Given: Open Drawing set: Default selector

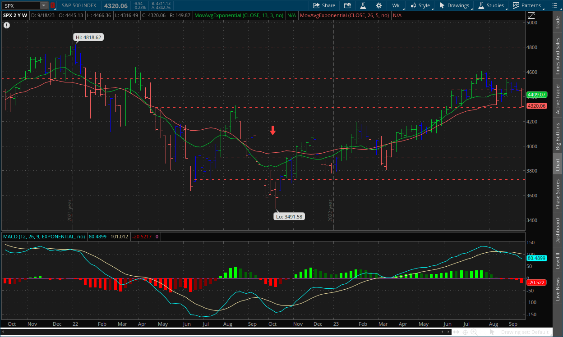Looking at the screenshot, I should (x=525, y=332).
